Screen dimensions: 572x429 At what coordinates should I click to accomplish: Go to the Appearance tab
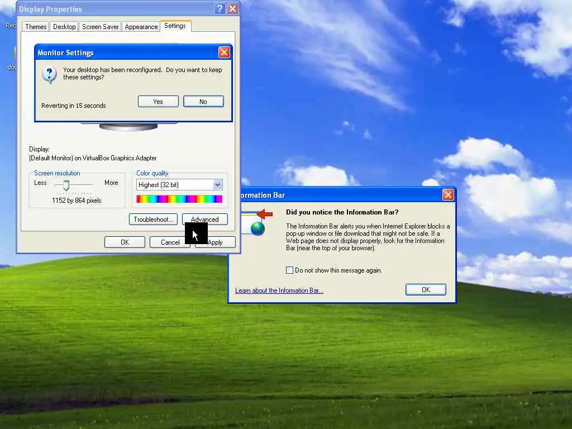tap(141, 27)
